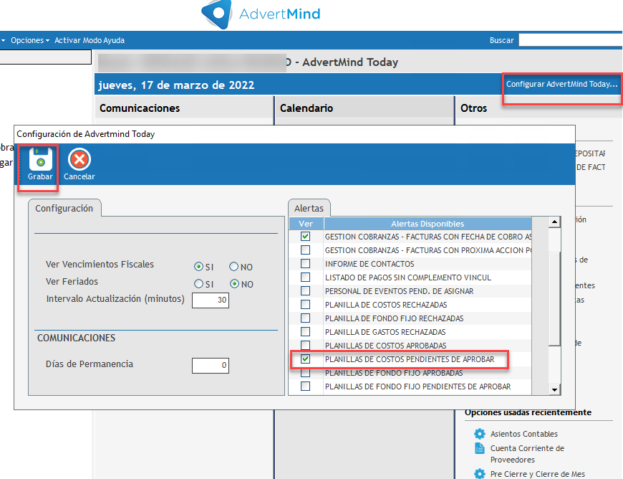Open the Asientos Contables gear icon

pos(480,434)
